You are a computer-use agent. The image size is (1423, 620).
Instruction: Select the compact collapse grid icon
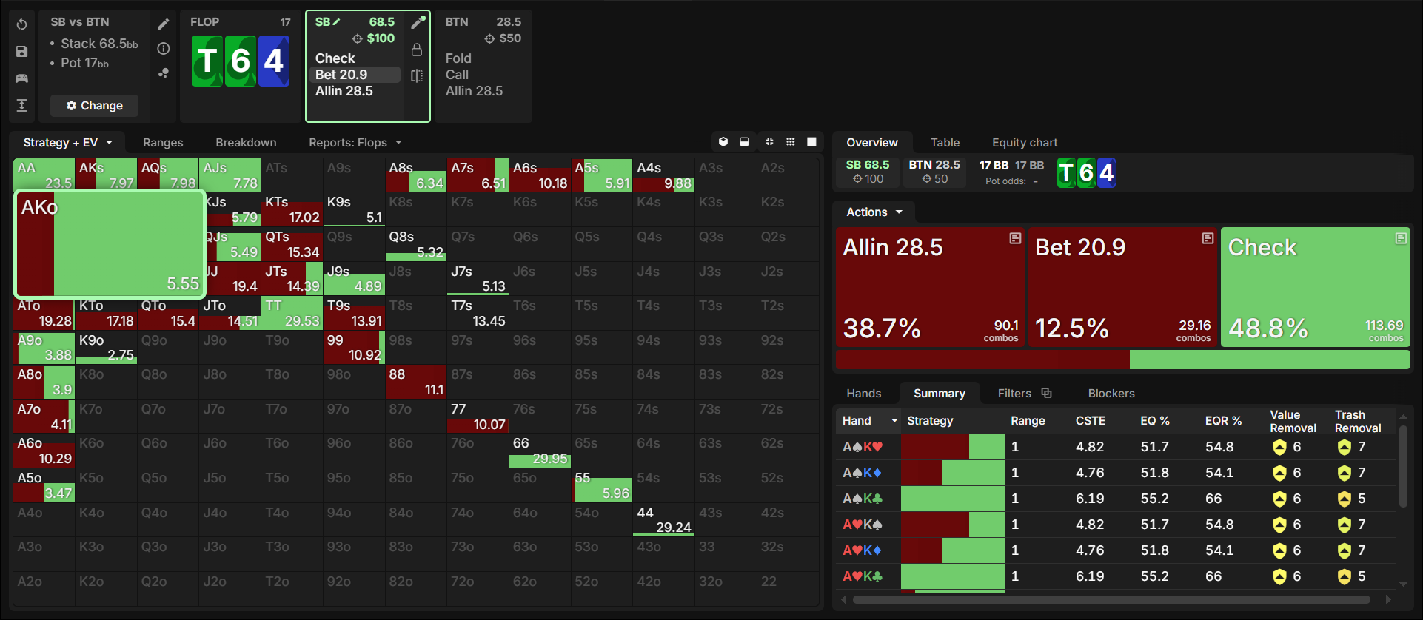point(769,141)
